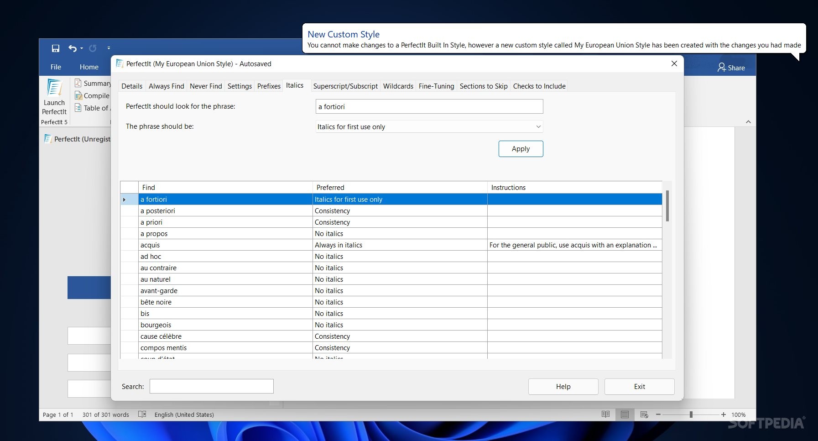Click the Undo arrow in Word toolbar
Viewport: 818px width, 441px height.
73,48
